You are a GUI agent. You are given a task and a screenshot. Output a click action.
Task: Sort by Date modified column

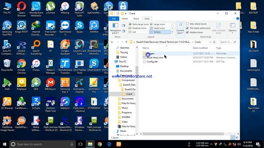pyautogui.click(x=200, y=48)
